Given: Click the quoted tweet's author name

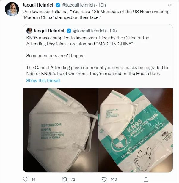Looking at the screenshot, I should point(50,31).
